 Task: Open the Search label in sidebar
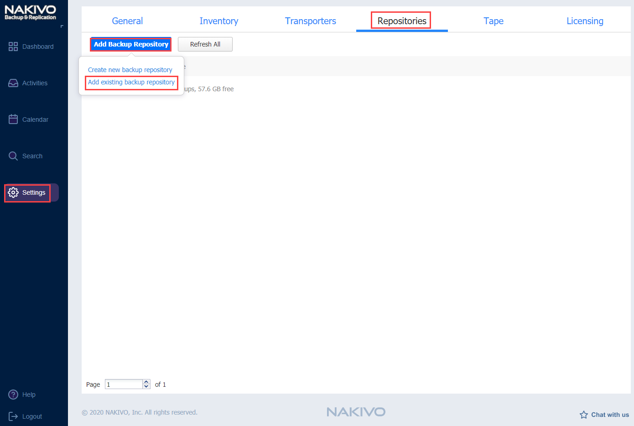click(32, 156)
